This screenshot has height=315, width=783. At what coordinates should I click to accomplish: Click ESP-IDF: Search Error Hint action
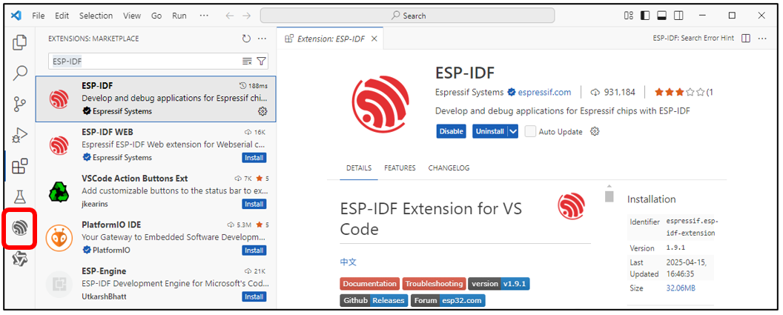pos(693,39)
